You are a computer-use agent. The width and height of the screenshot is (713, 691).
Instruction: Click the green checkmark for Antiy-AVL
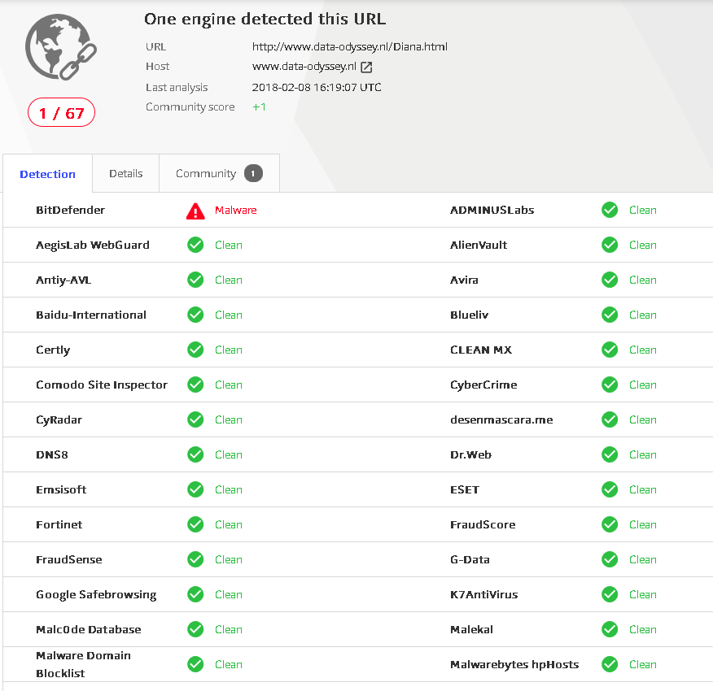tap(195, 280)
